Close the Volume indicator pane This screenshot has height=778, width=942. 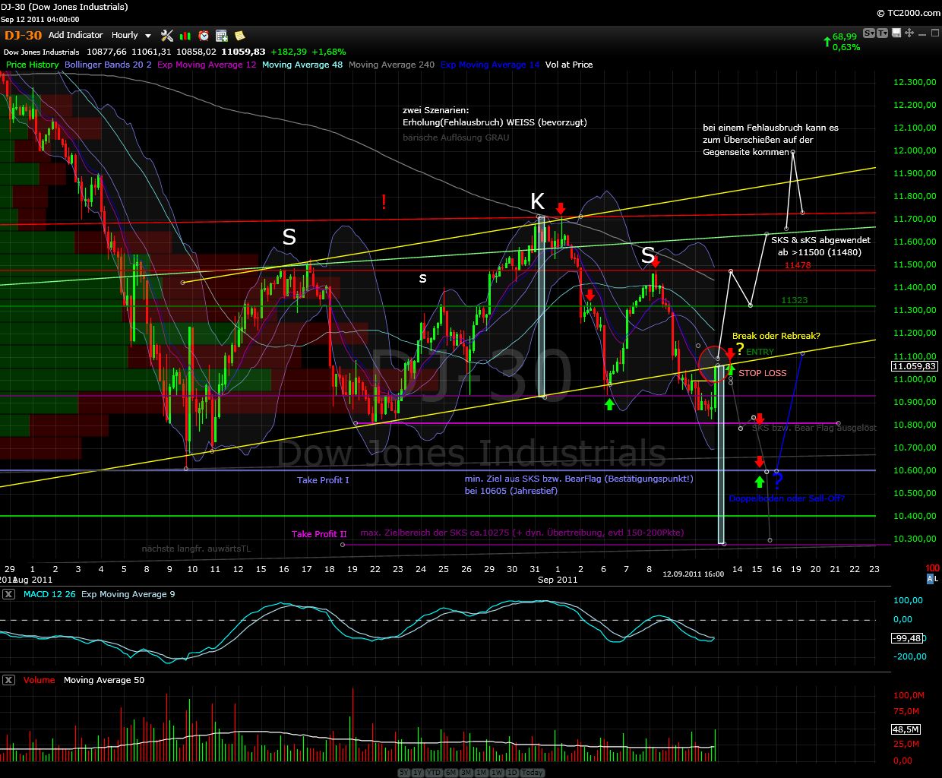point(8,680)
